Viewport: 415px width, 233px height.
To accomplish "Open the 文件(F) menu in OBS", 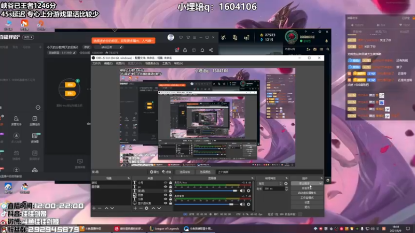I will 96,63.
